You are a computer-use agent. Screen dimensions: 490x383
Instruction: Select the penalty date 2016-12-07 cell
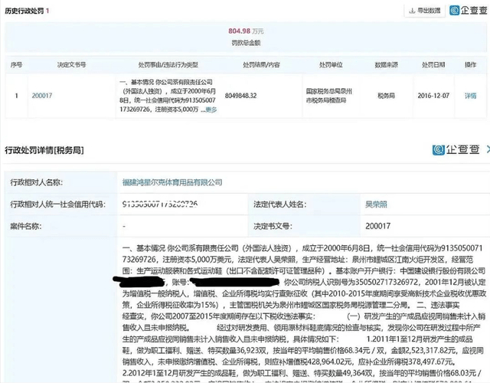coord(433,96)
